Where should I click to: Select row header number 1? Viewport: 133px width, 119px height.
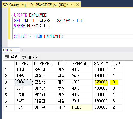[9, 70]
